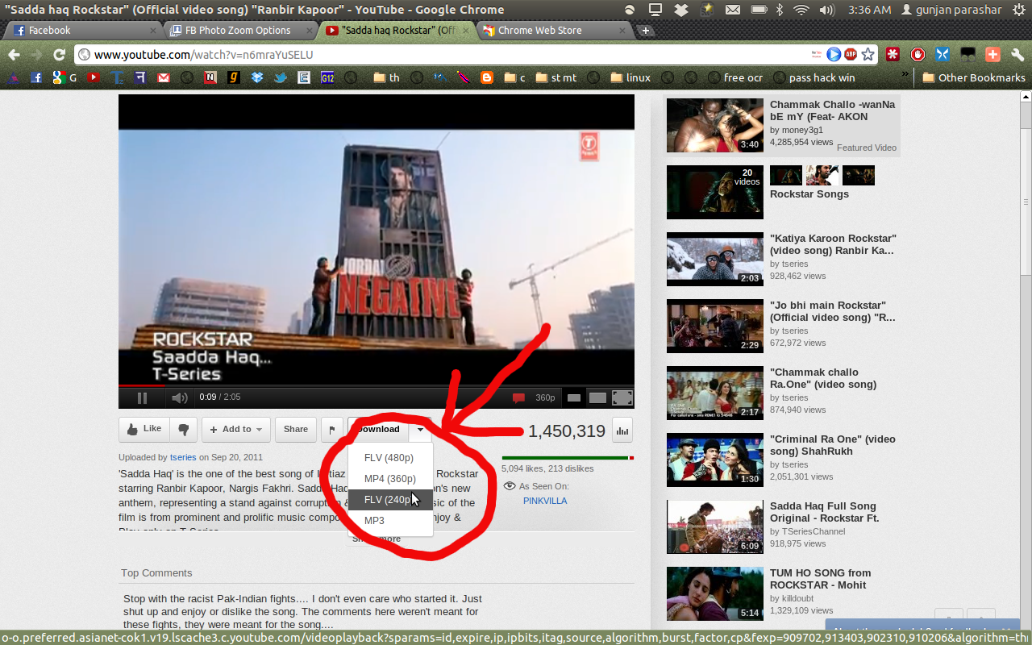The height and width of the screenshot is (645, 1032).
Task: Open a new tab with the plus button
Action: click(x=645, y=31)
